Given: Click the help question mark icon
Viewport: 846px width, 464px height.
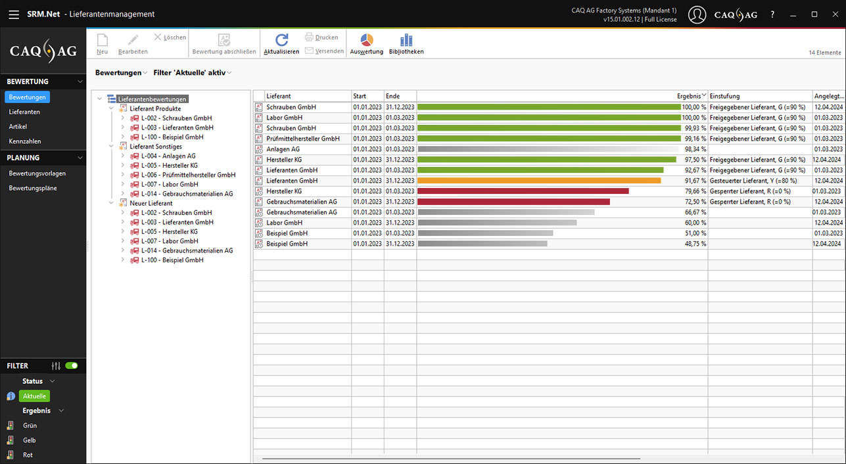Looking at the screenshot, I should [772, 14].
